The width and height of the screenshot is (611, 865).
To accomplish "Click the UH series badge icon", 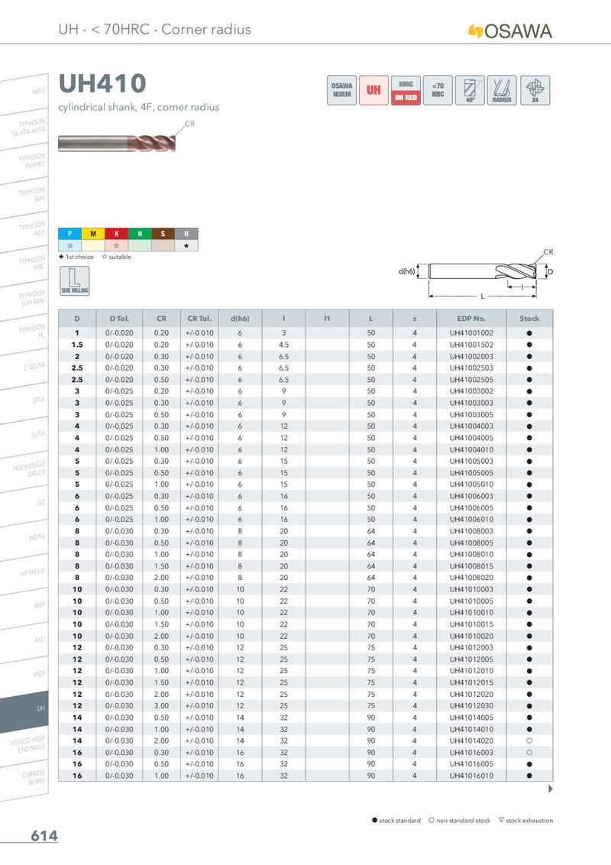I will (x=373, y=90).
